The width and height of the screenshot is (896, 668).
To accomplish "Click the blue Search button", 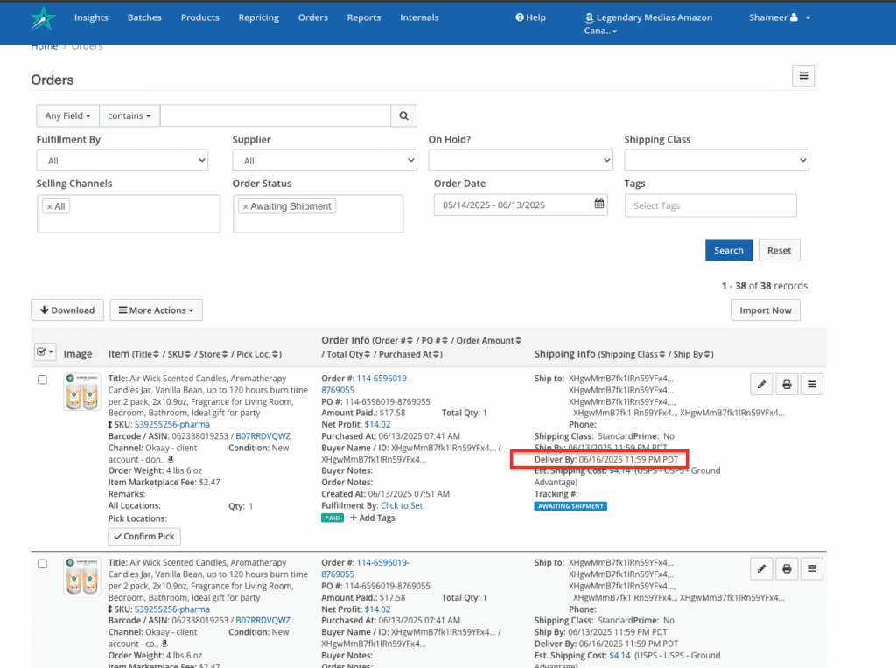I will tap(729, 250).
